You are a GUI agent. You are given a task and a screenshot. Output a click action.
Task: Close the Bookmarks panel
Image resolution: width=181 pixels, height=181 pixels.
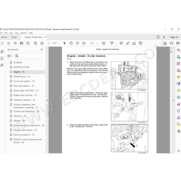[x=42, y=50]
